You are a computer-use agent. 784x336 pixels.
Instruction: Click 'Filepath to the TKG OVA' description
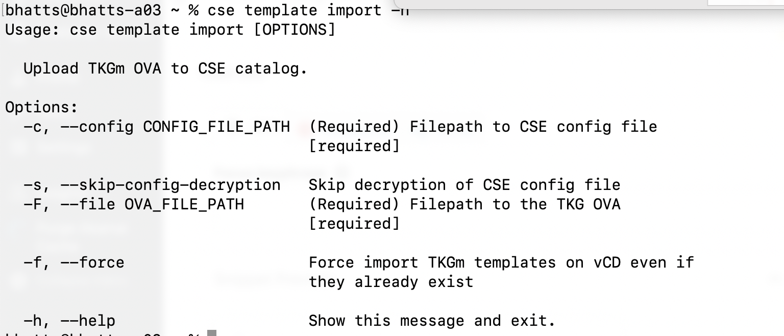(x=515, y=204)
